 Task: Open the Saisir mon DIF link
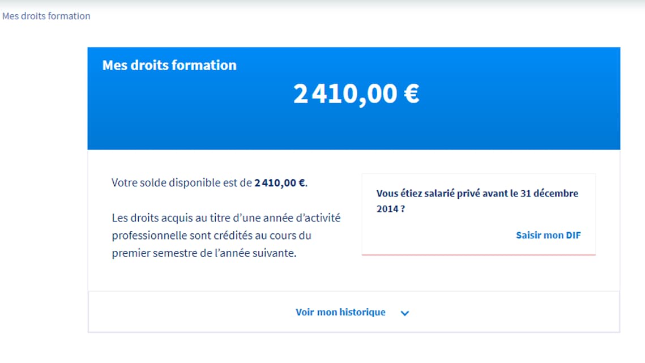(x=548, y=235)
